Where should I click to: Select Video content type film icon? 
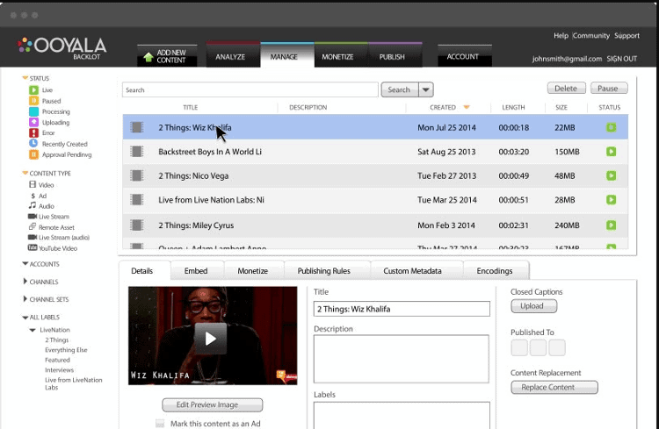[33, 184]
